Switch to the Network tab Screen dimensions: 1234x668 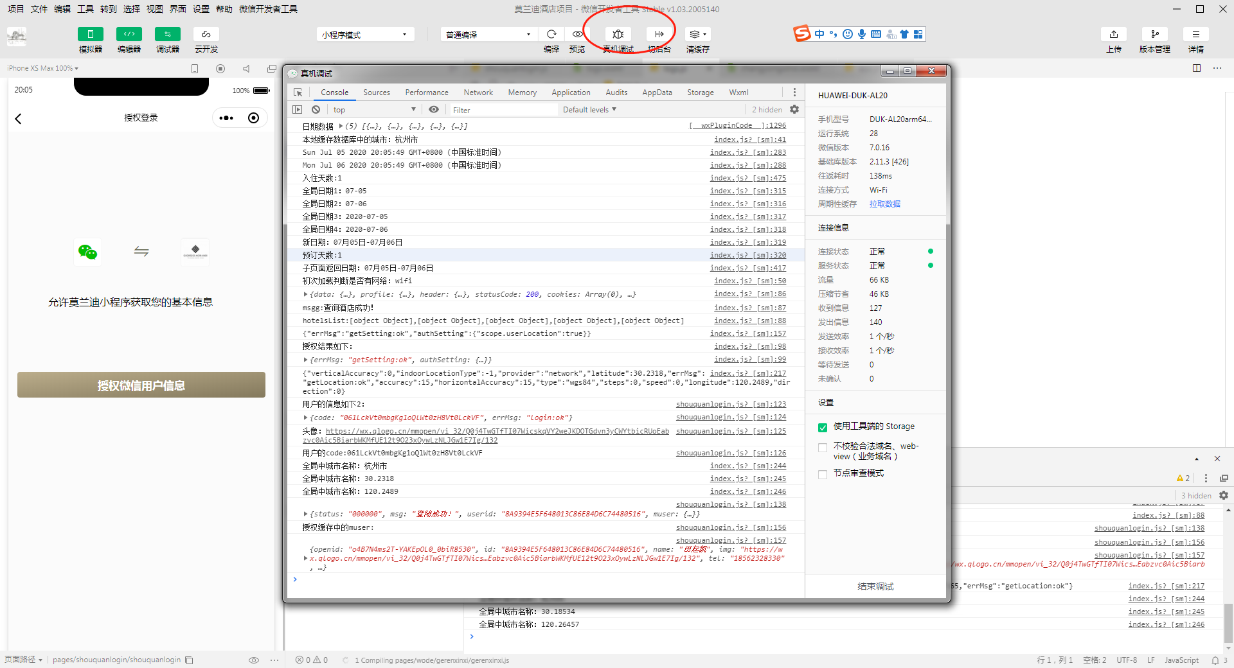click(x=478, y=92)
